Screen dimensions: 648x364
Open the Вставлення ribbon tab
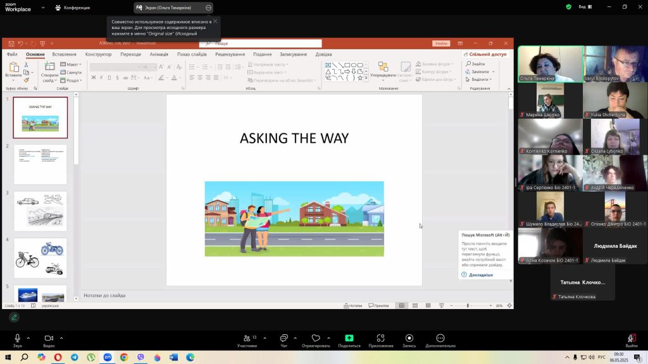[x=64, y=54]
